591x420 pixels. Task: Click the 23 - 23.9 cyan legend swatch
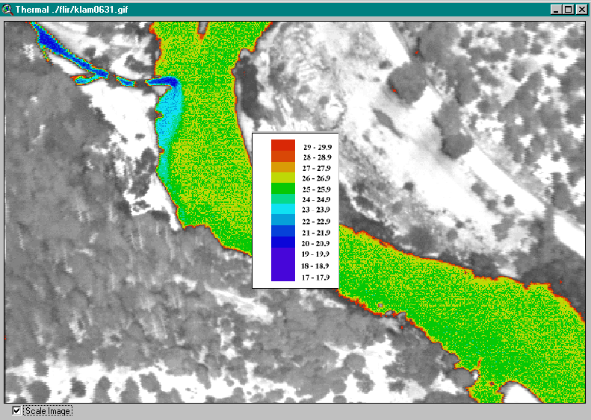[283, 209]
